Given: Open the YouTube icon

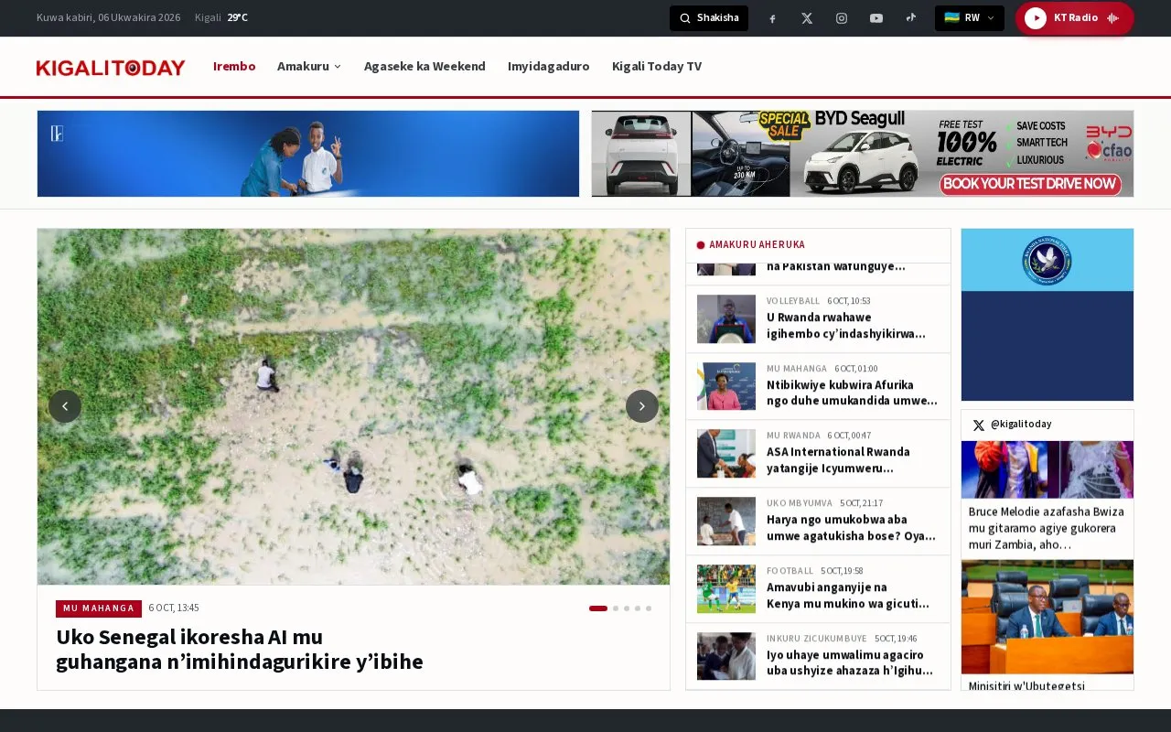Looking at the screenshot, I should tap(876, 18).
